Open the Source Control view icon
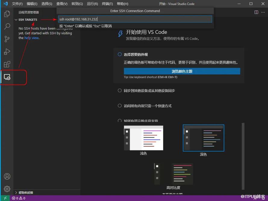 click(x=7, y=39)
